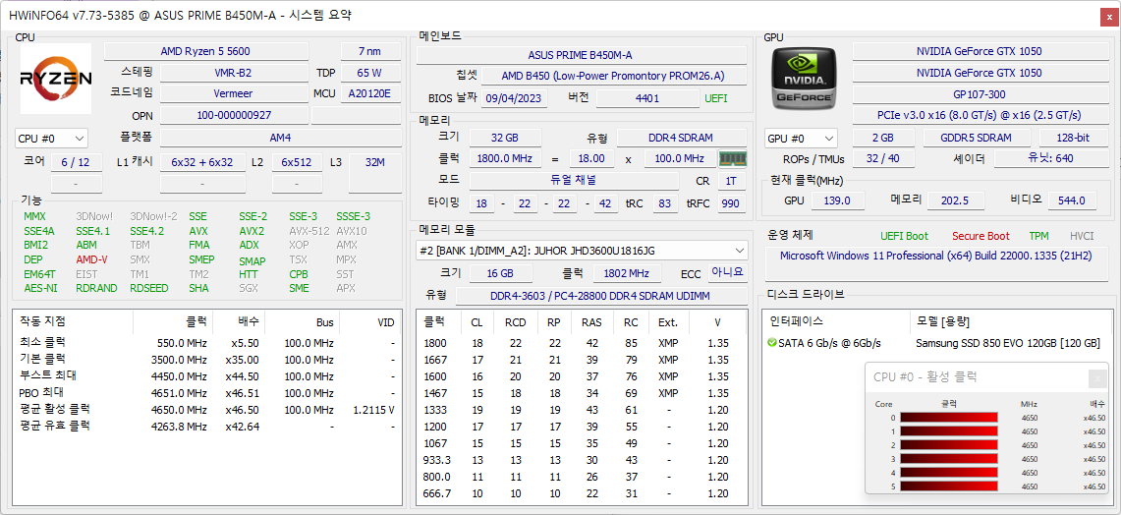Click the Core 0 clock bar
This screenshot has height=515, width=1121.
tap(949, 419)
